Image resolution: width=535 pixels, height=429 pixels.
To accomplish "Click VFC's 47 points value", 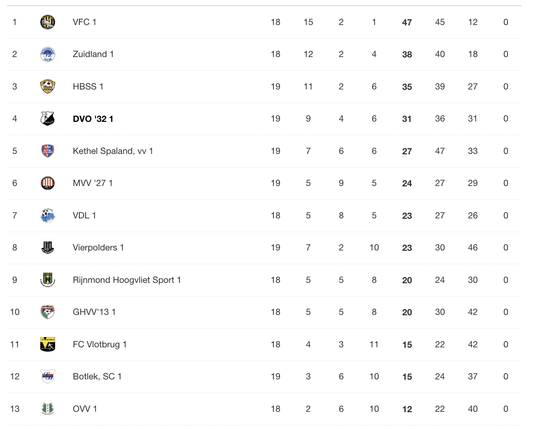I will pos(407,22).
